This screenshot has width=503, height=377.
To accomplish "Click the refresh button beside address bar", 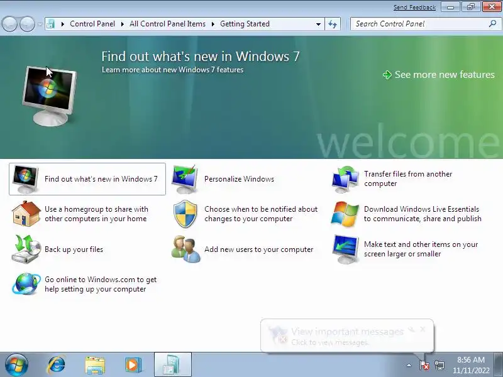I will click(x=333, y=24).
